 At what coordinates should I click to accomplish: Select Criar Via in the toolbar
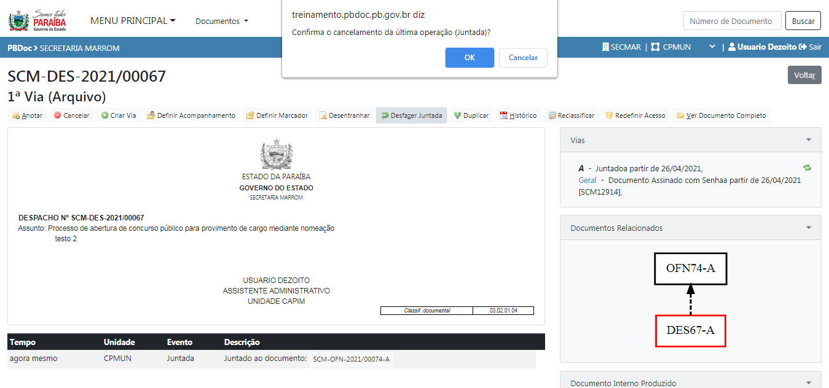[119, 115]
